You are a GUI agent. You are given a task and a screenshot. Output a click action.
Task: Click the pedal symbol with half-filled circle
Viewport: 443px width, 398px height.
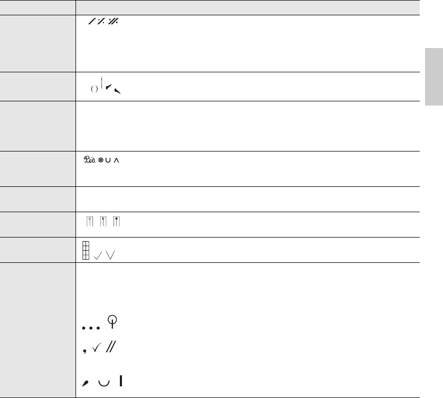point(103,221)
